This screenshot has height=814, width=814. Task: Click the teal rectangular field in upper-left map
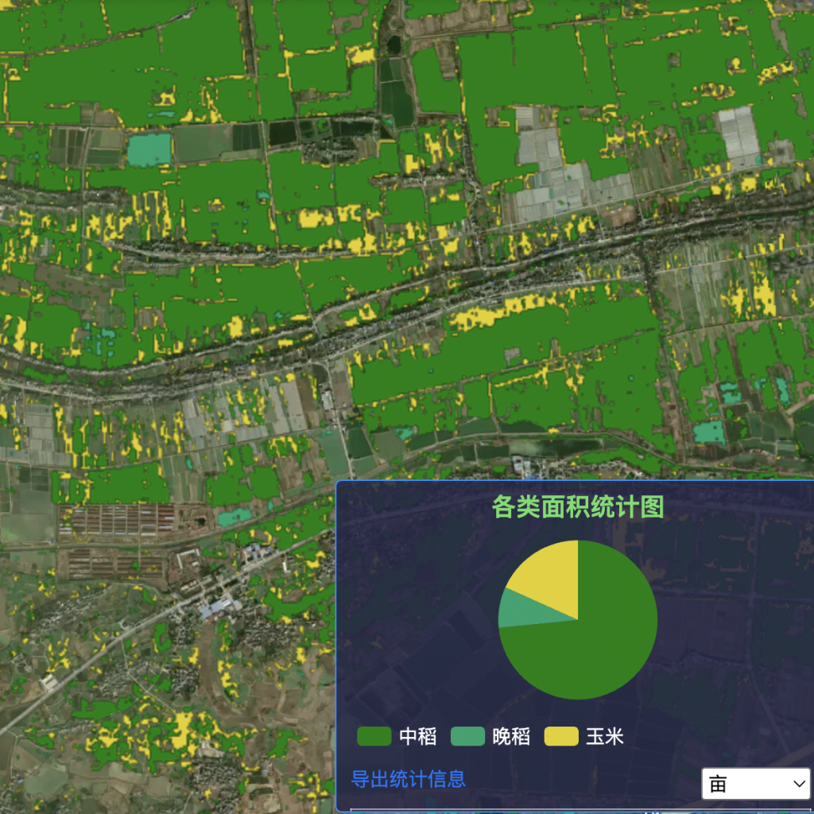[149, 149]
